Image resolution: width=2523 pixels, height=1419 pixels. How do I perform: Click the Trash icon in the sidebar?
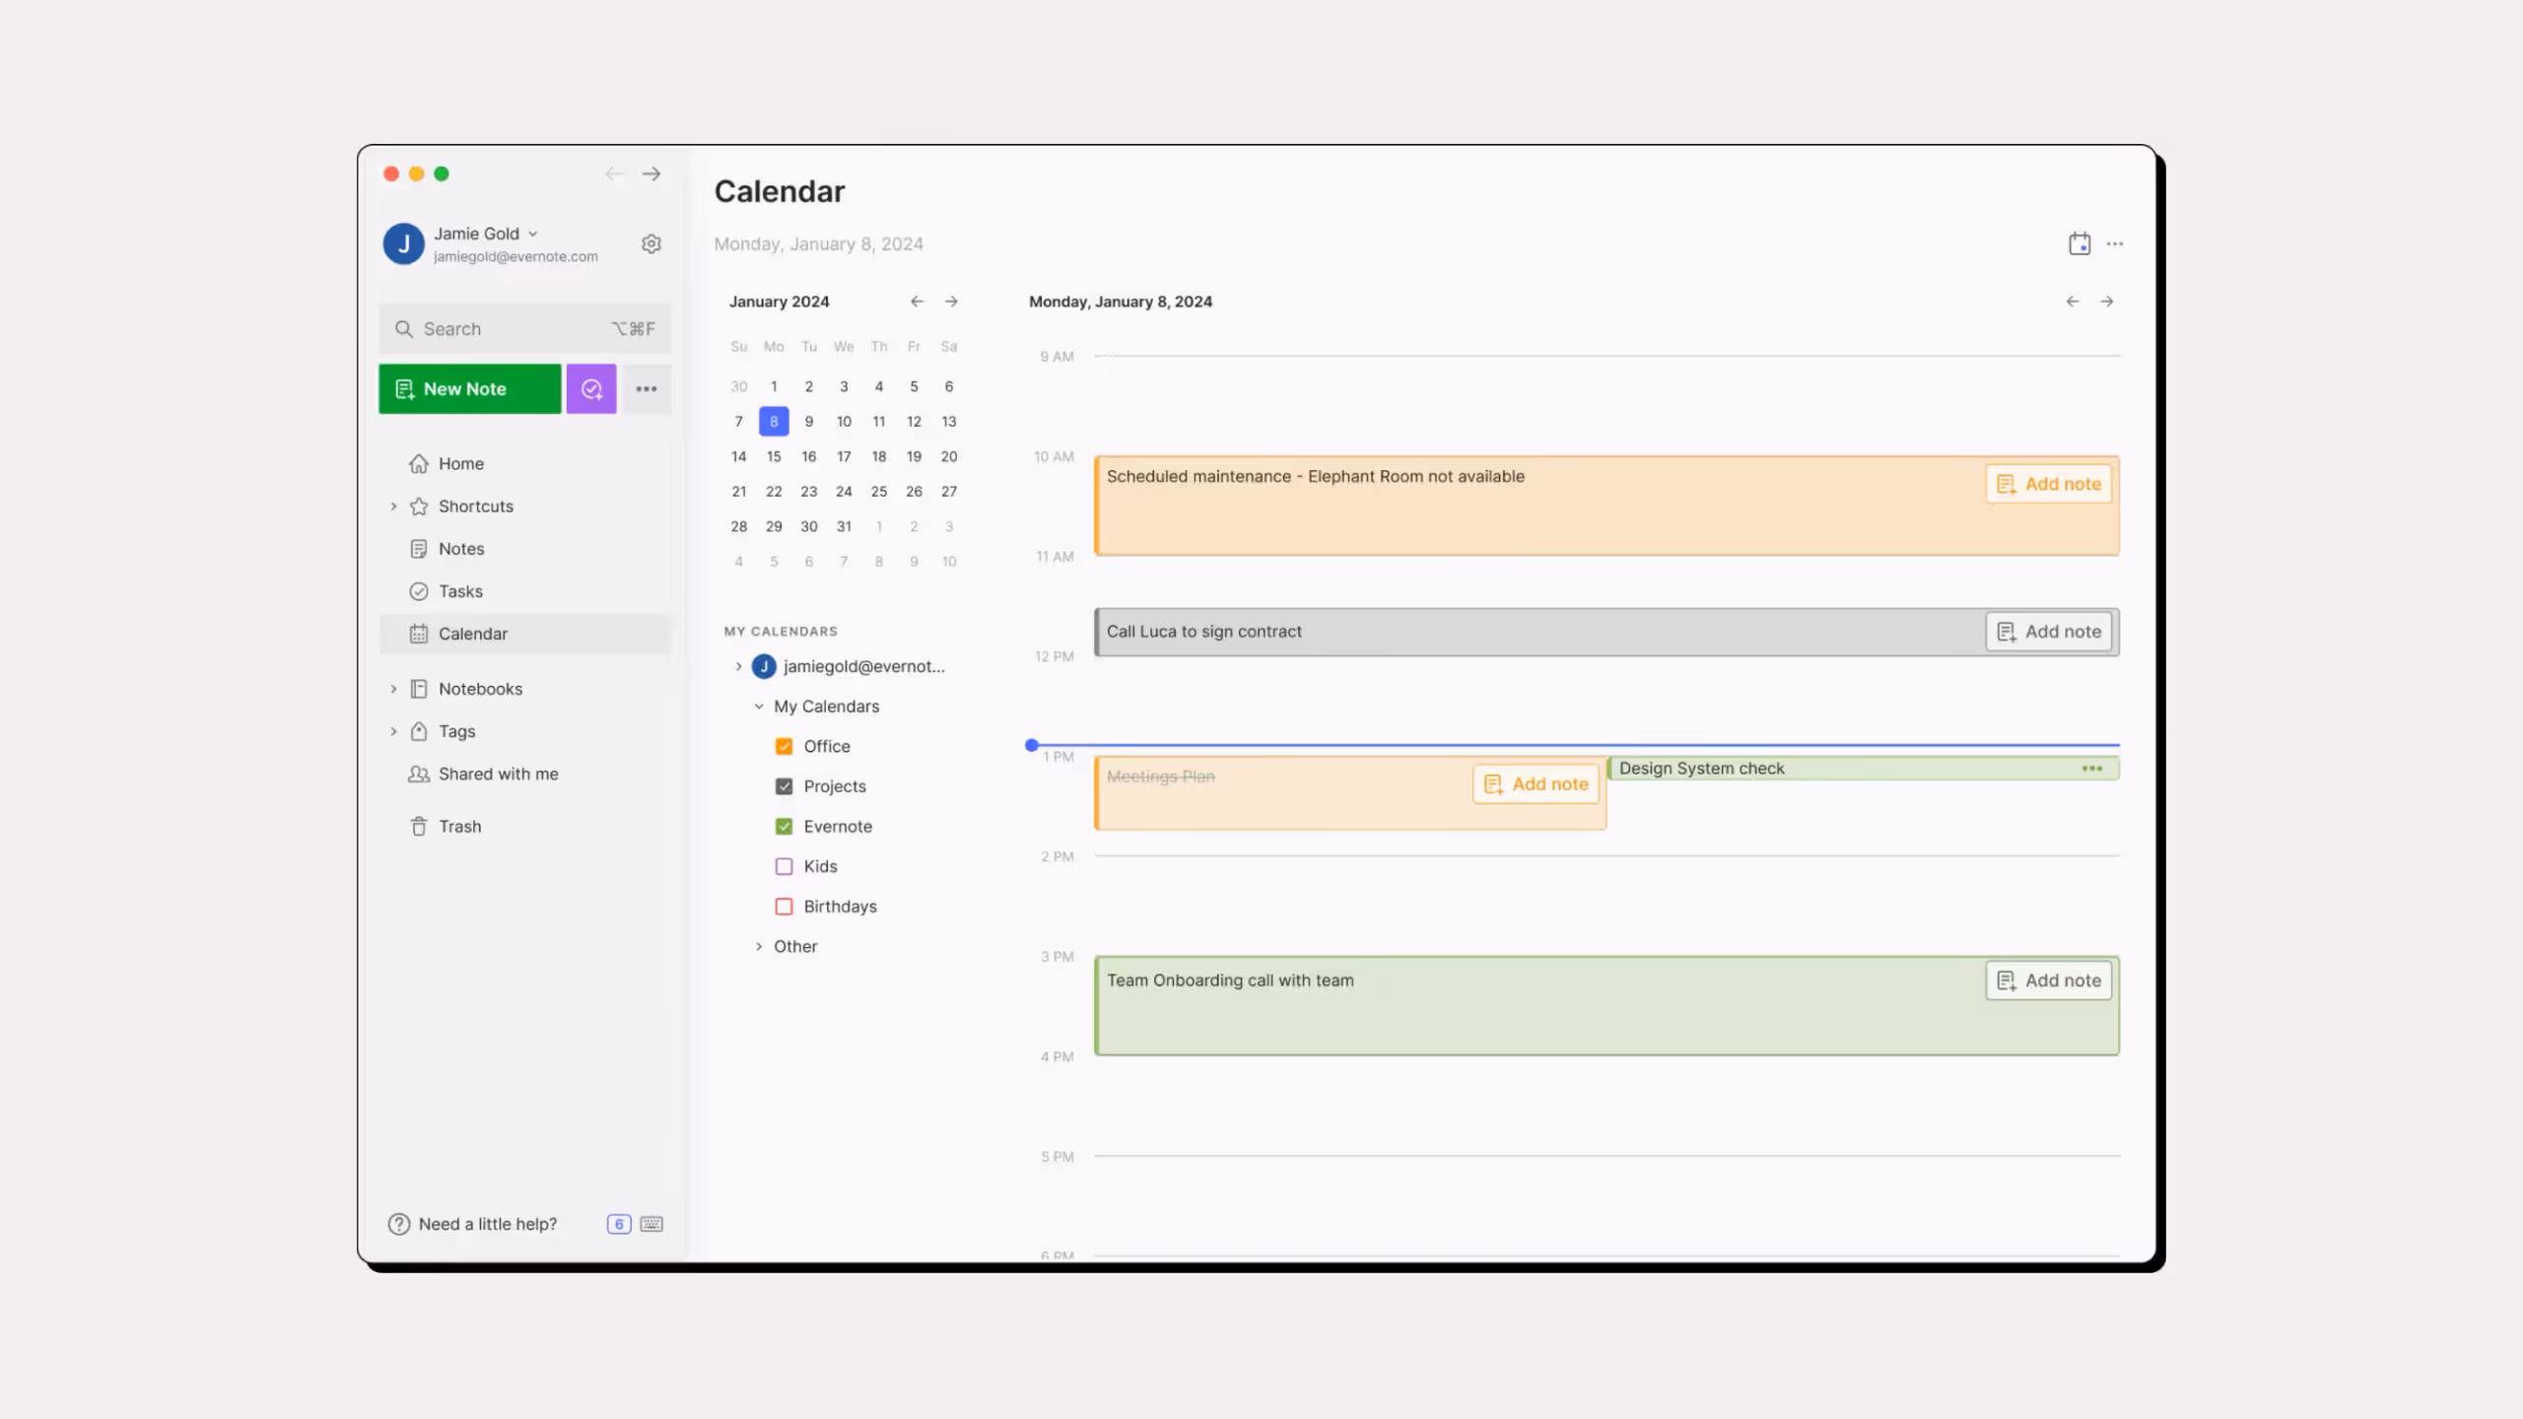point(419,826)
